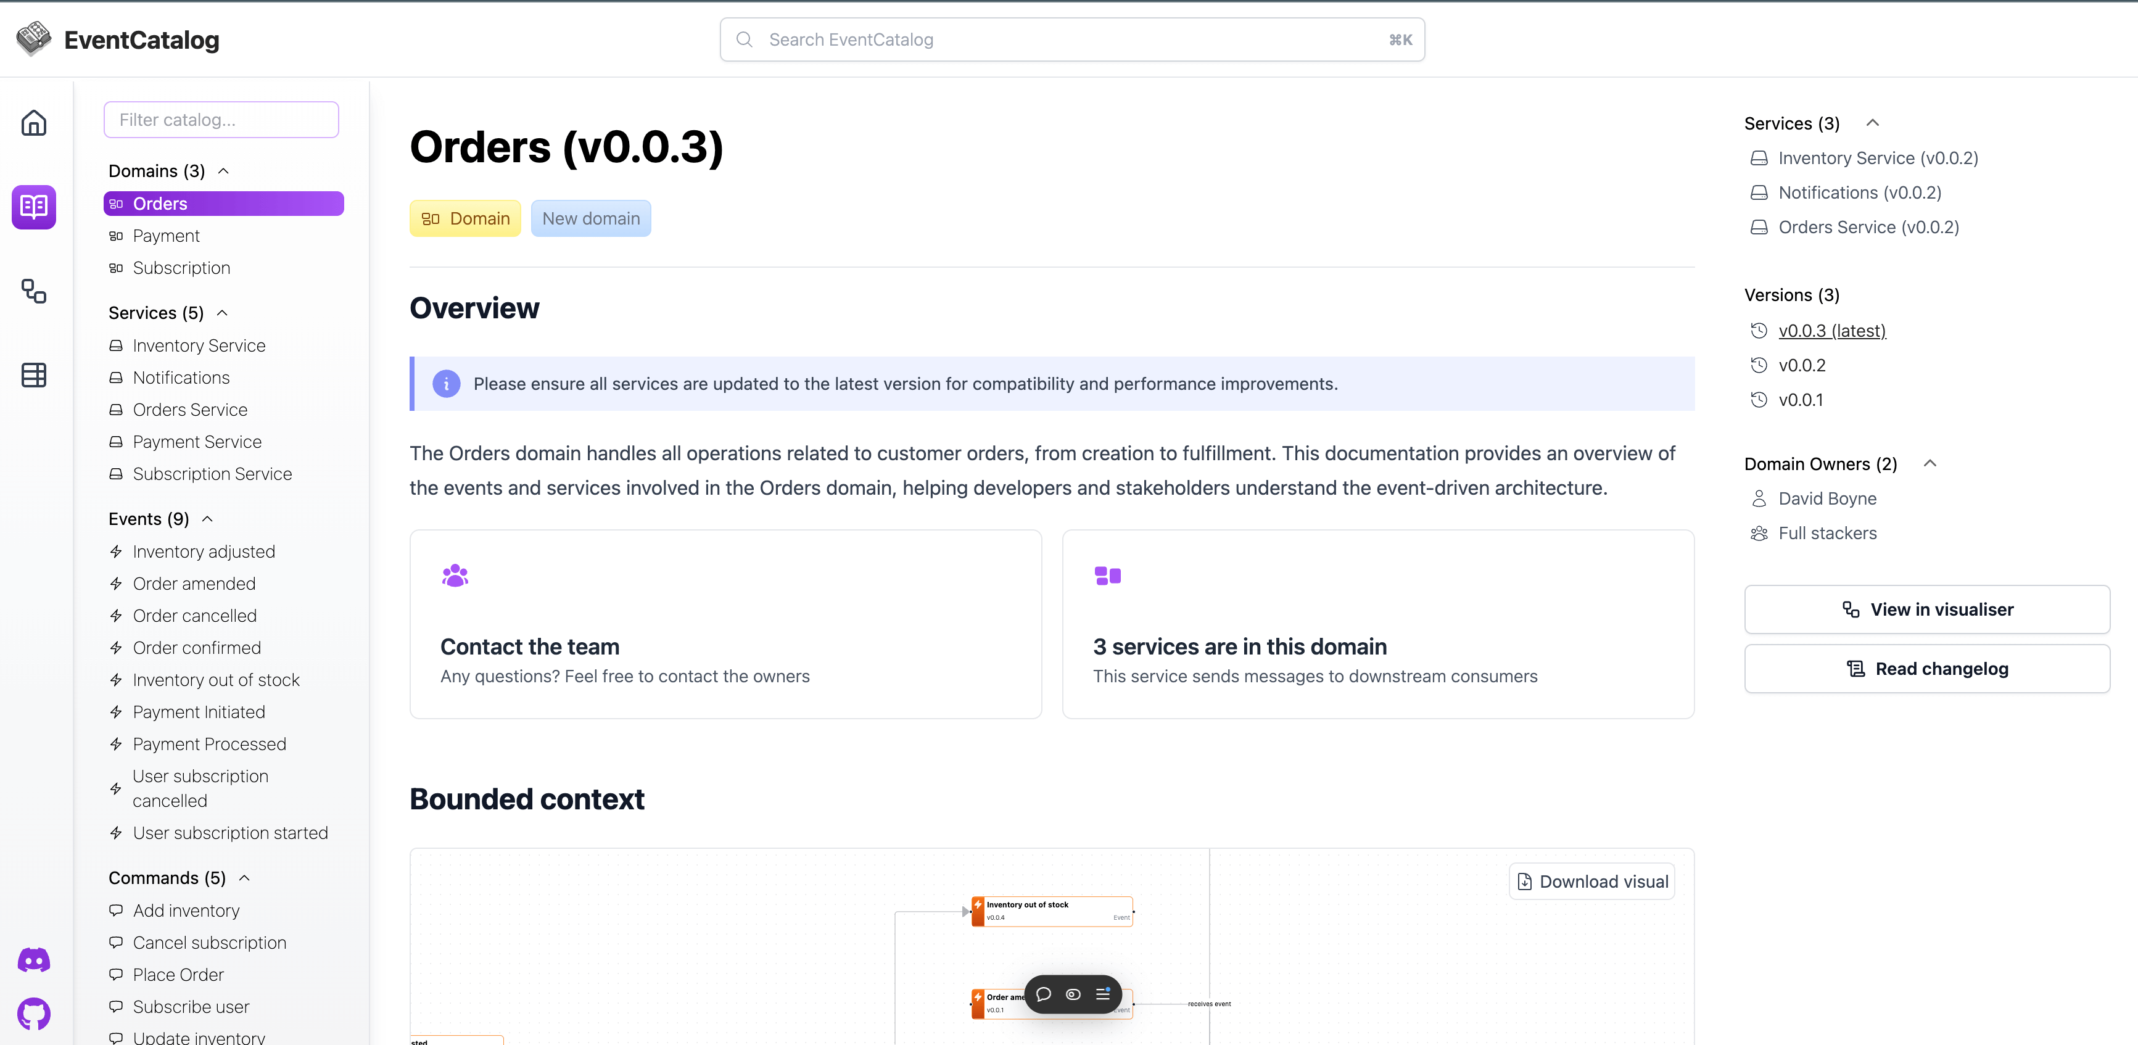This screenshot has width=2138, height=1045.
Task: Open the GitHub icon link
Action: [34, 1014]
